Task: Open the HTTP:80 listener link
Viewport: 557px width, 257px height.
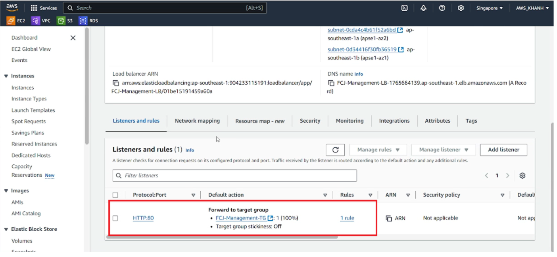Action: pyautogui.click(x=143, y=218)
